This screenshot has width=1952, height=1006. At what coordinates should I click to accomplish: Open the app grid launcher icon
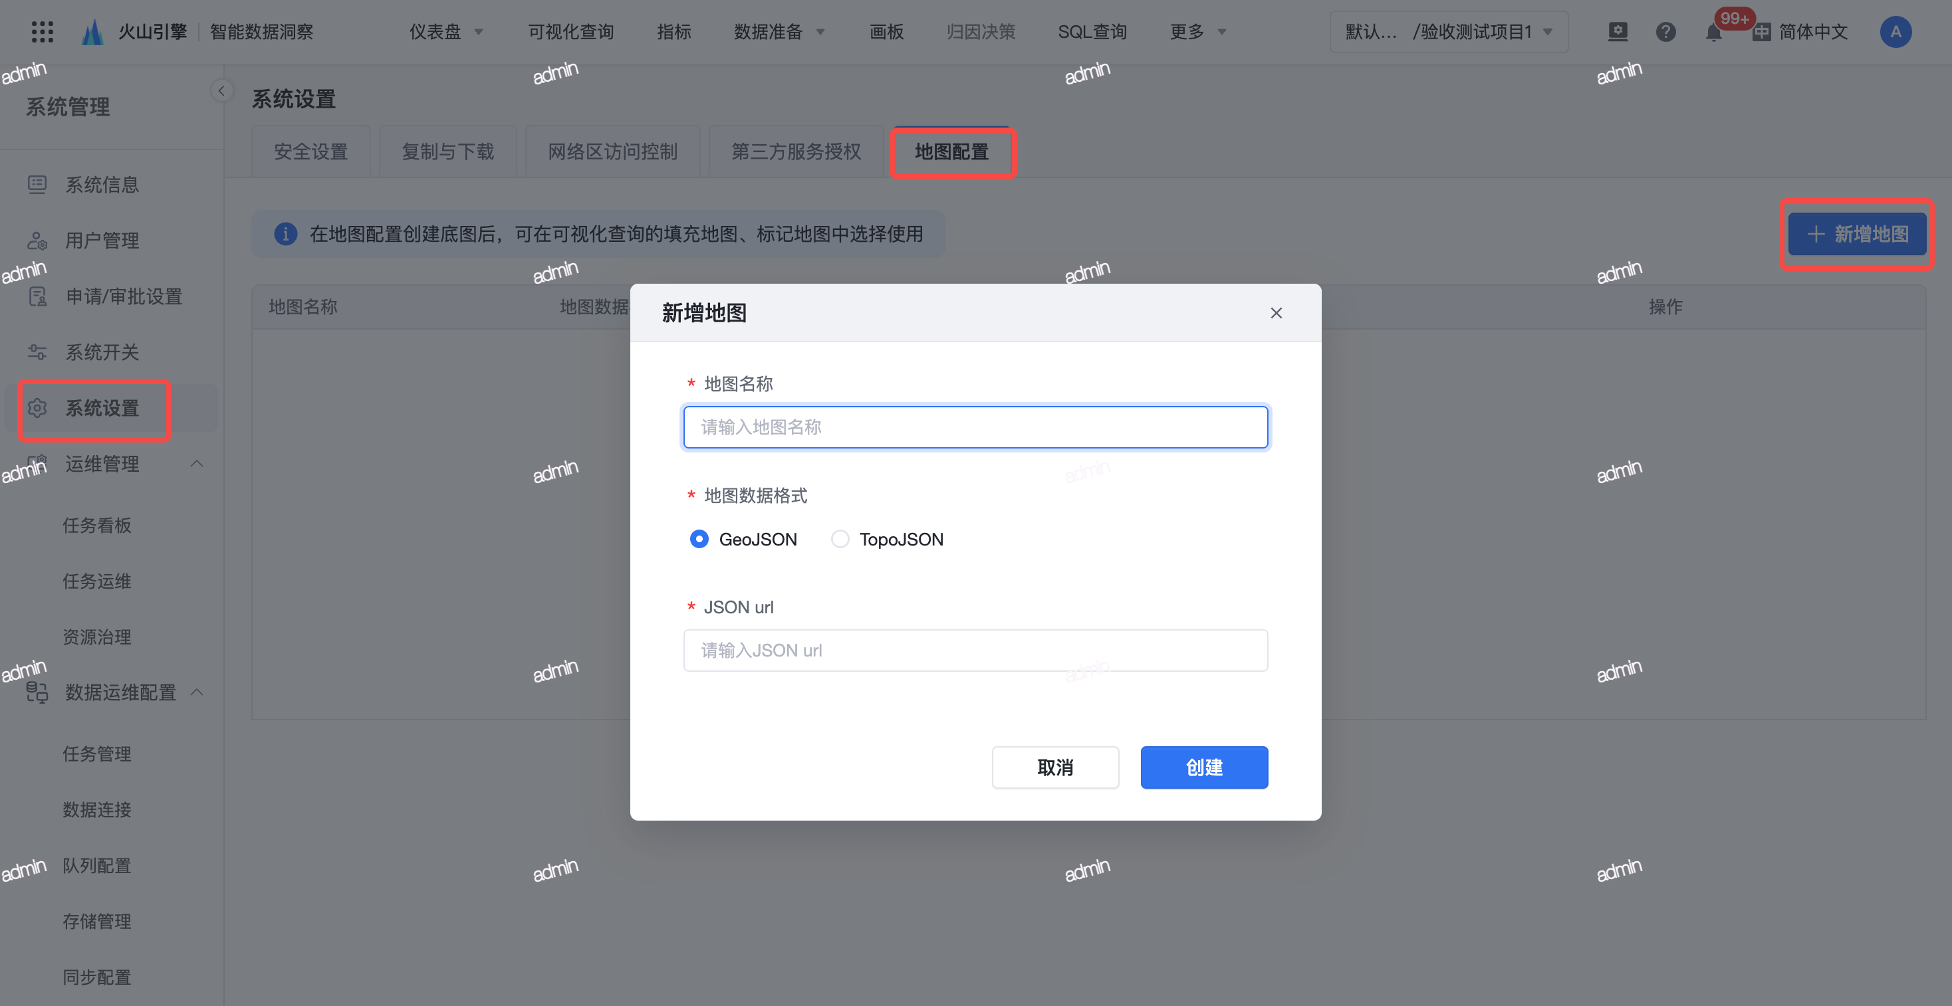point(43,32)
